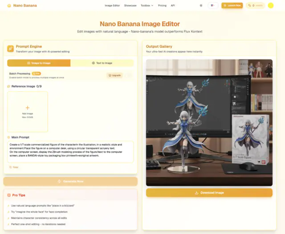
Task: Click the Prompt Engine rocket icon
Action: pyautogui.click(x=10, y=49)
